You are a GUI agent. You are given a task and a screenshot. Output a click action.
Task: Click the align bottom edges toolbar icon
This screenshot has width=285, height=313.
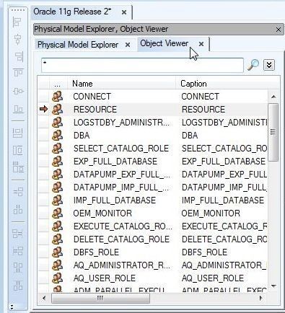[x=18, y=110]
